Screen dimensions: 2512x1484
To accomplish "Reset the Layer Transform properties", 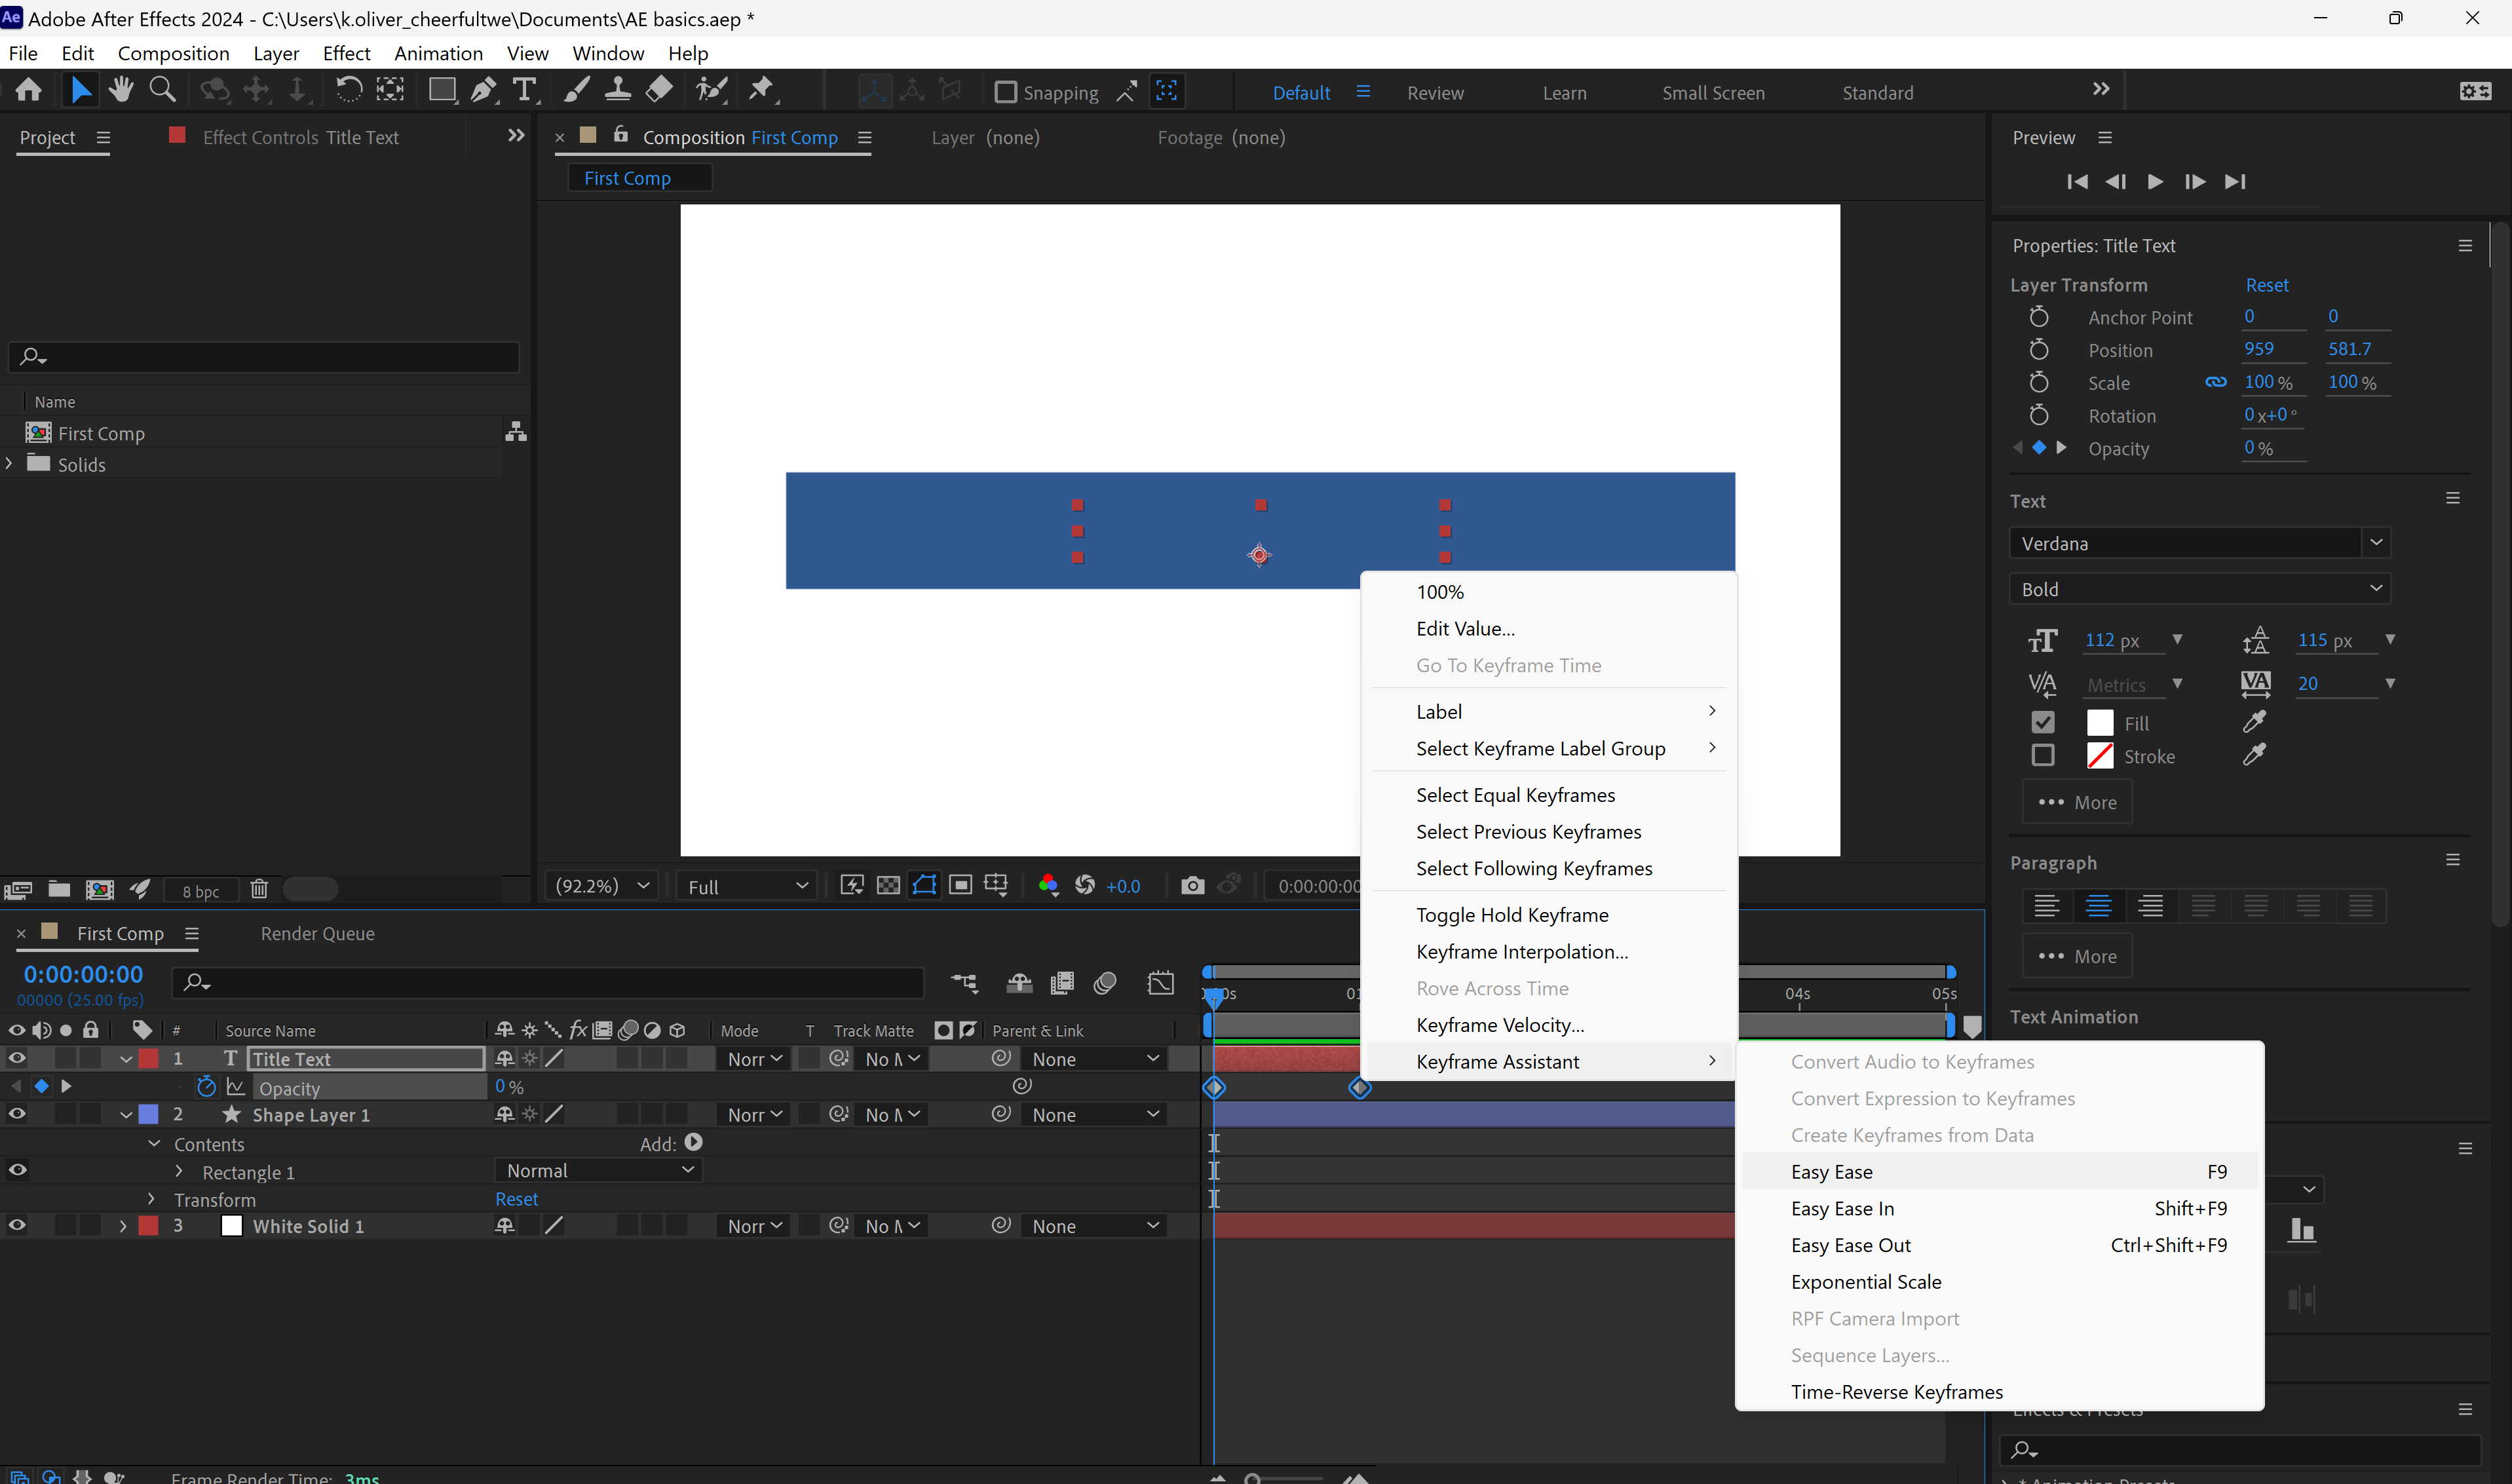I will [2266, 284].
